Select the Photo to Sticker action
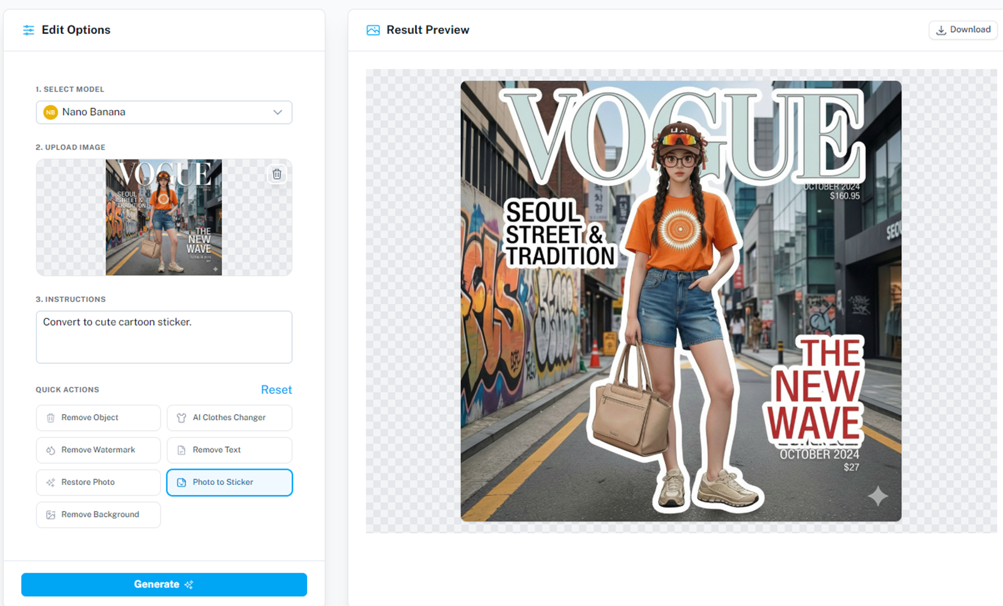This screenshot has width=1003, height=606. coord(229,483)
